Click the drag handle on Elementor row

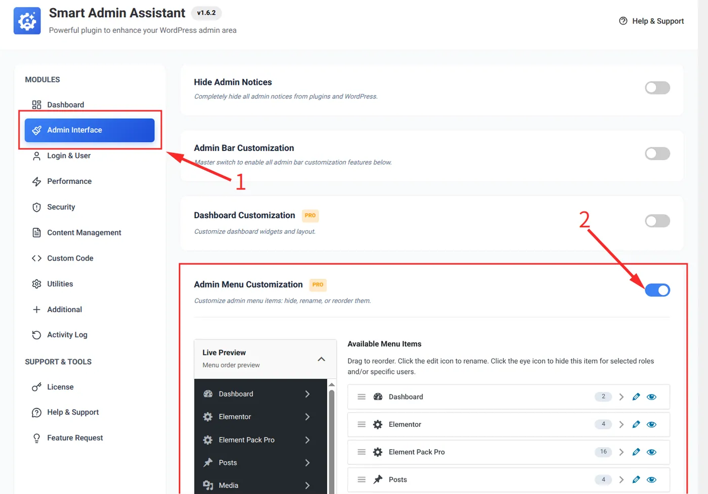pyautogui.click(x=362, y=424)
